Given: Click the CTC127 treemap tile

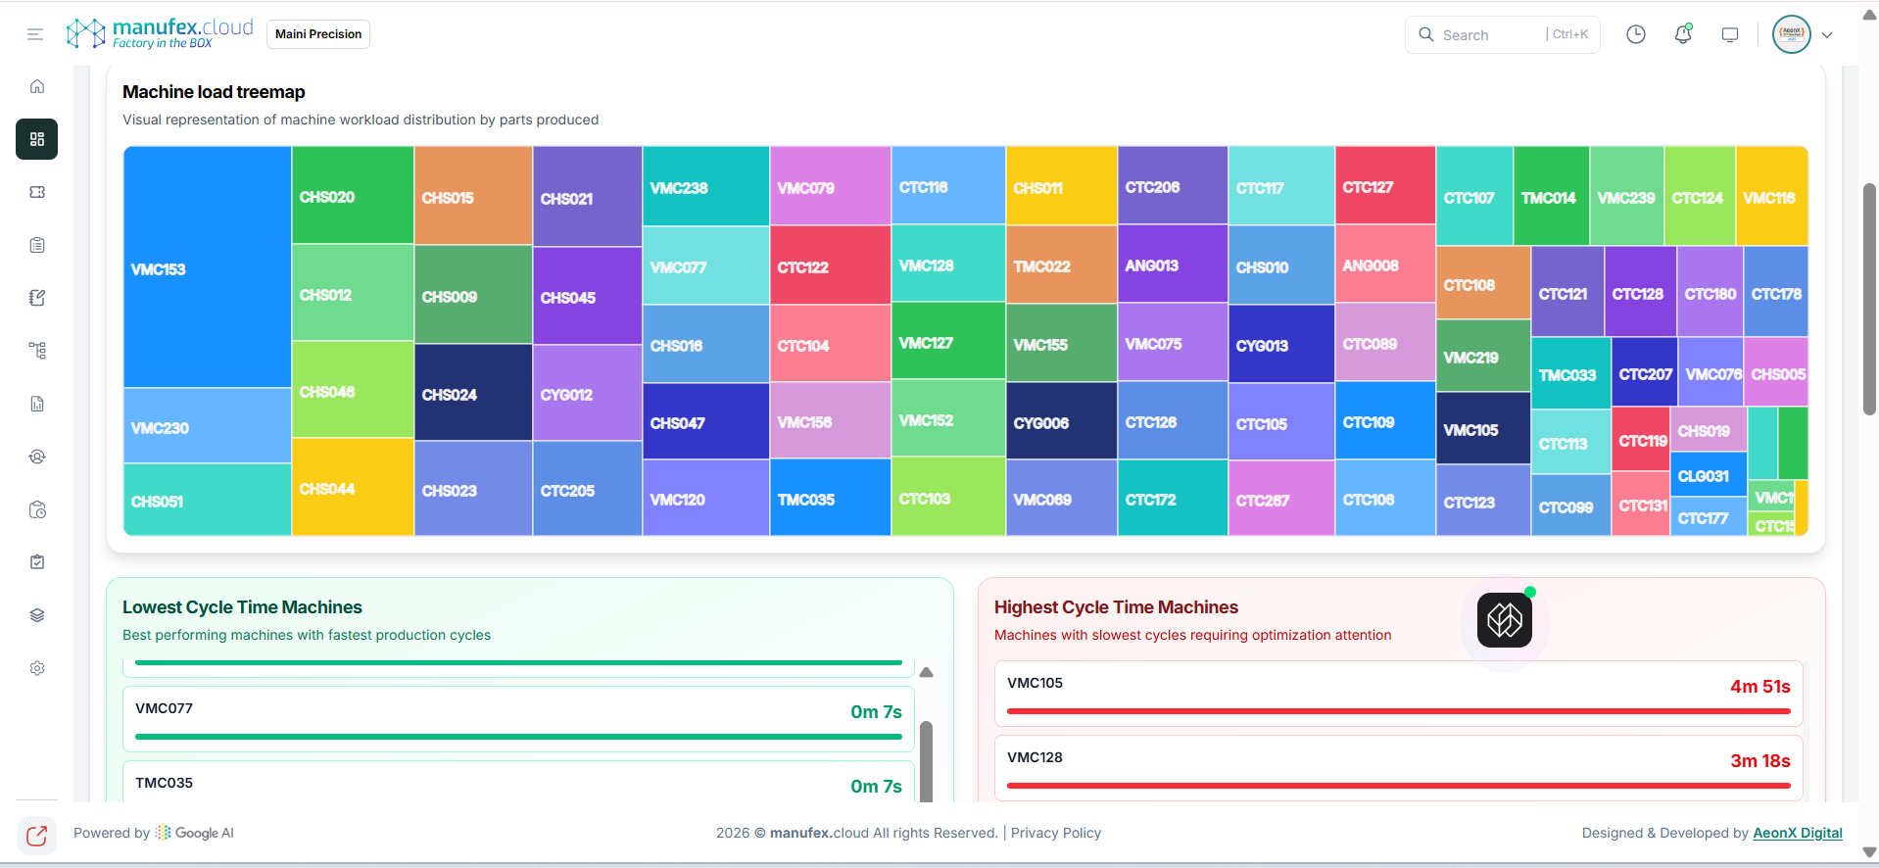Looking at the screenshot, I should point(1385,185).
